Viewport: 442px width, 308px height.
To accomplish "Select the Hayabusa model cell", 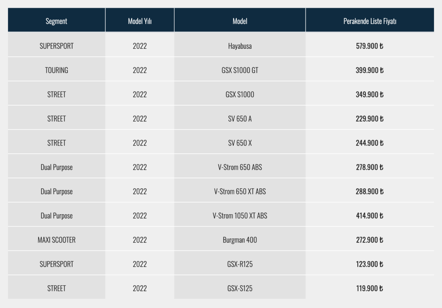I will click(240, 46).
